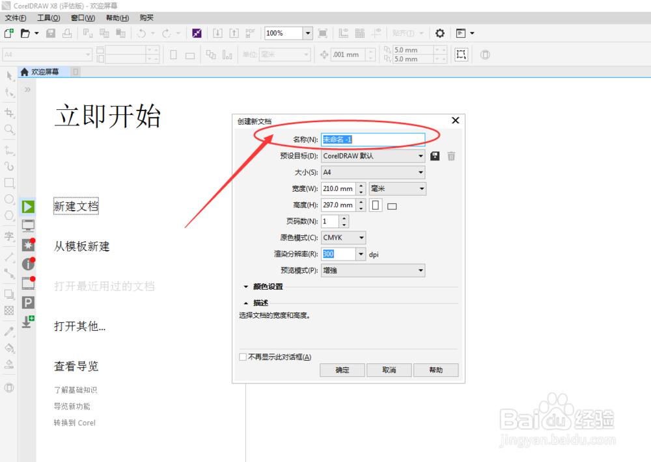Click the height 297.0 mm field
Screen dimensions: 651x462
coord(339,205)
